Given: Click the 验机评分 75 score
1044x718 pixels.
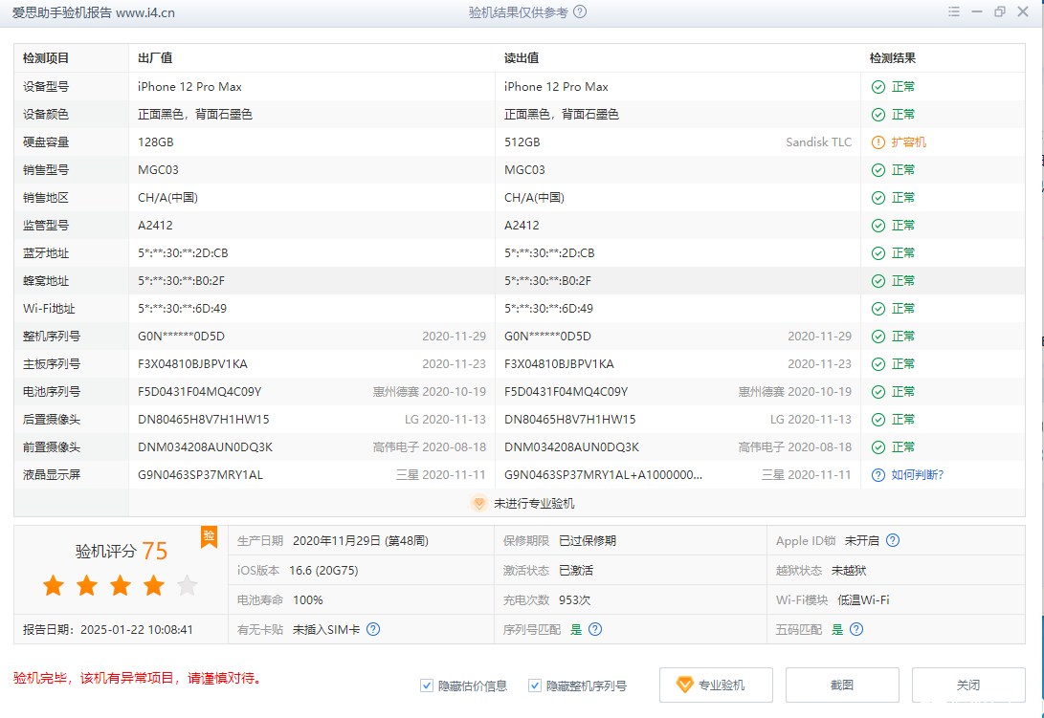Looking at the screenshot, I should coord(122,551).
